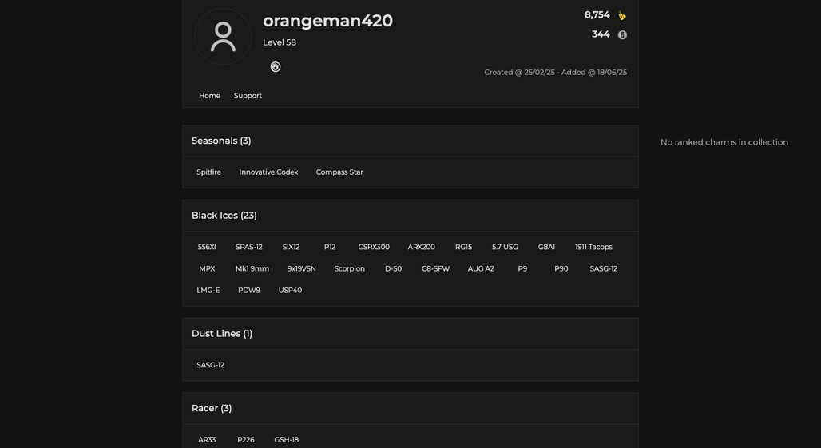Image resolution: width=821 pixels, height=448 pixels.
Task: Select the 5.7 USG black ice entry
Action: pyautogui.click(x=505, y=247)
